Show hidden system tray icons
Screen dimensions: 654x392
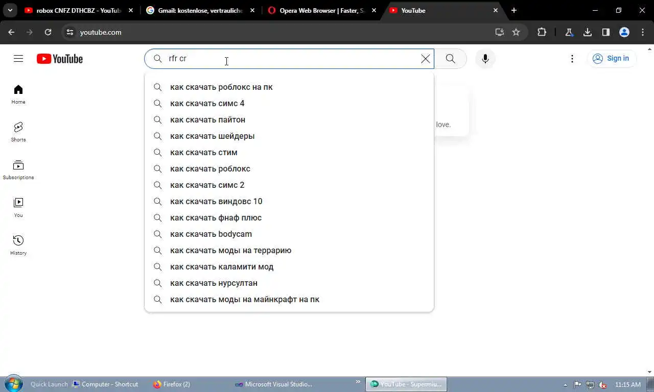click(565, 385)
